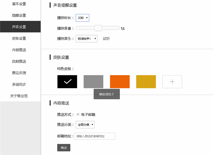The image size is (213, 155).
Task: Expand the 播放音乐 标准铃声1 dropdown
Action: tap(86, 39)
